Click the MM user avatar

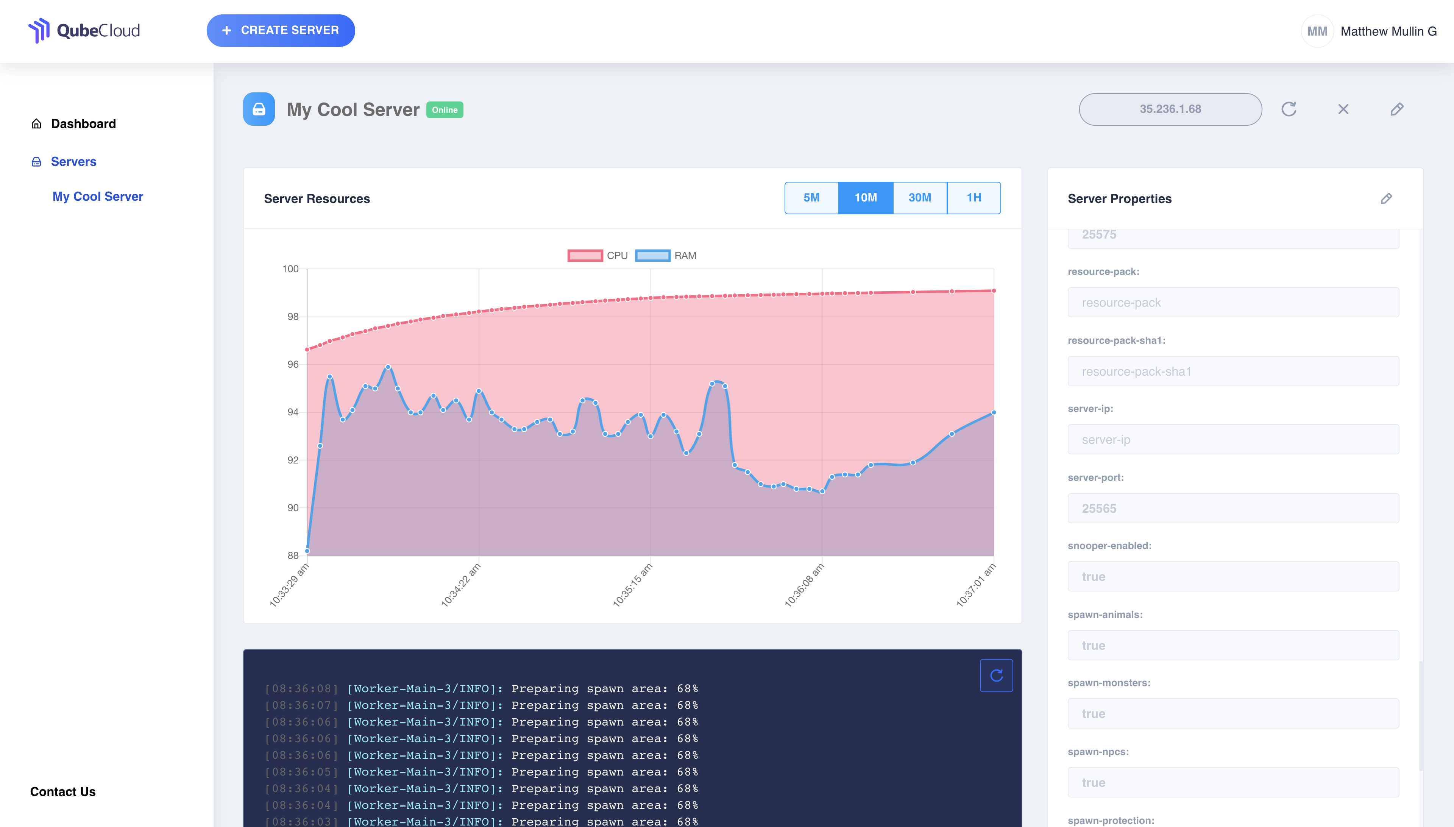[1317, 31]
